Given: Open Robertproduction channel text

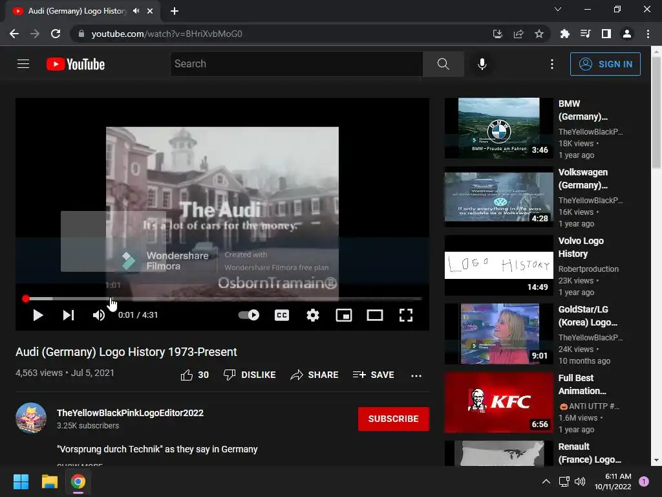Looking at the screenshot, I should coord(588,269).
